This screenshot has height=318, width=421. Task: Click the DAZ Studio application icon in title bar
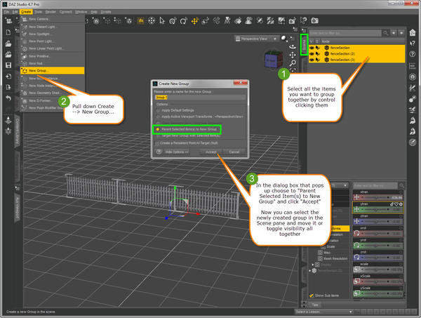[5, 4]
